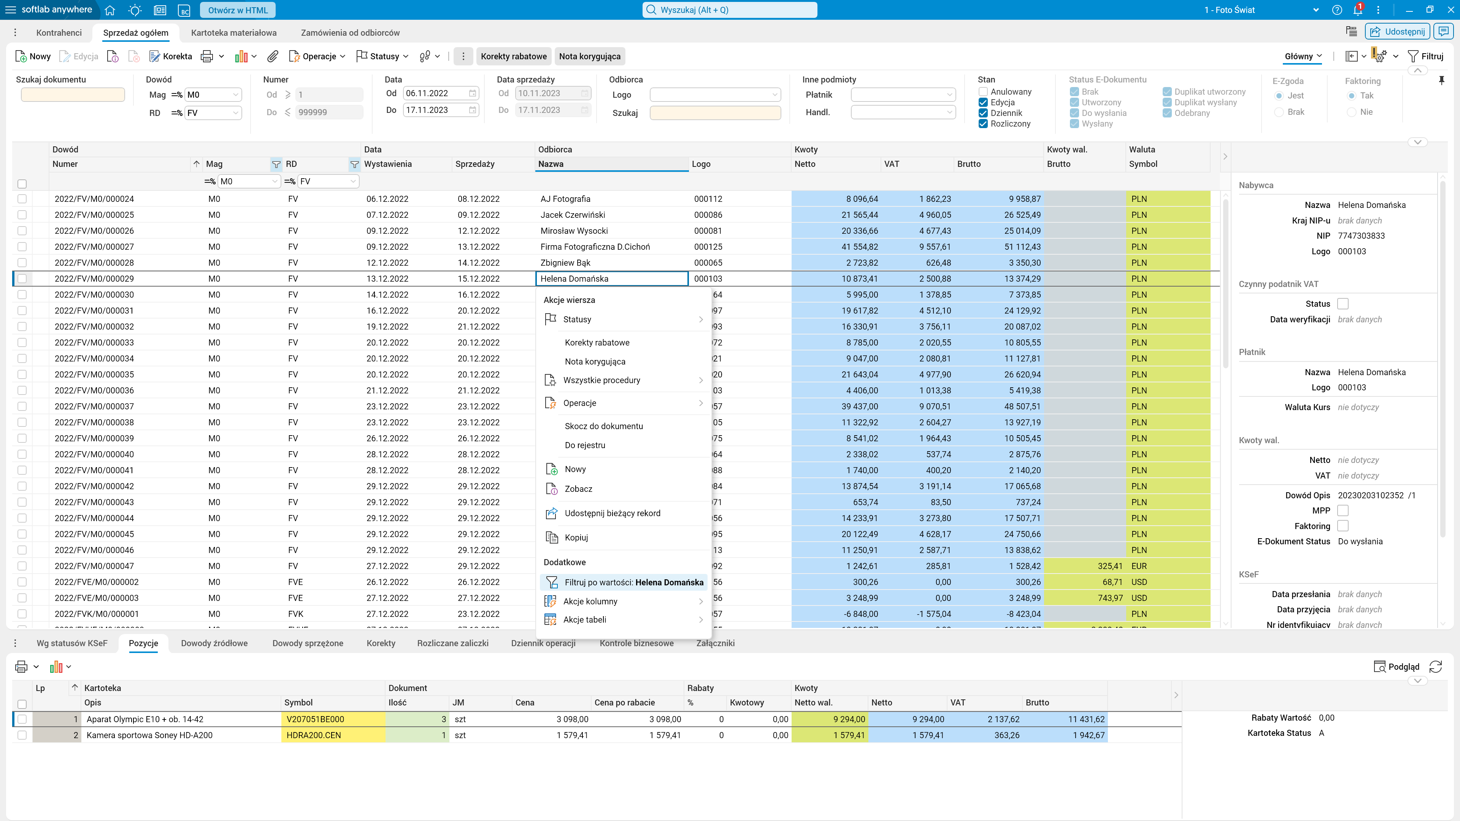Click the paperclip attachment icon
Screen dimensions: 1460x821
pos(273,56)
